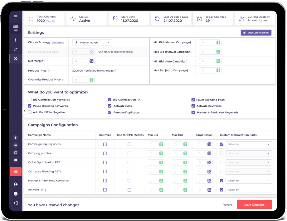Viewport: 287px width, 221px height.
Task: Open the hamburger menu in the sidebar
Action: tap(16, 16)
